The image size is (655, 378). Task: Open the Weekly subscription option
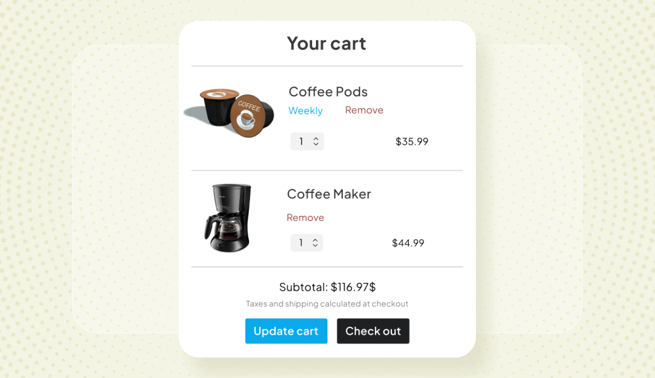[x=305, y=110]
